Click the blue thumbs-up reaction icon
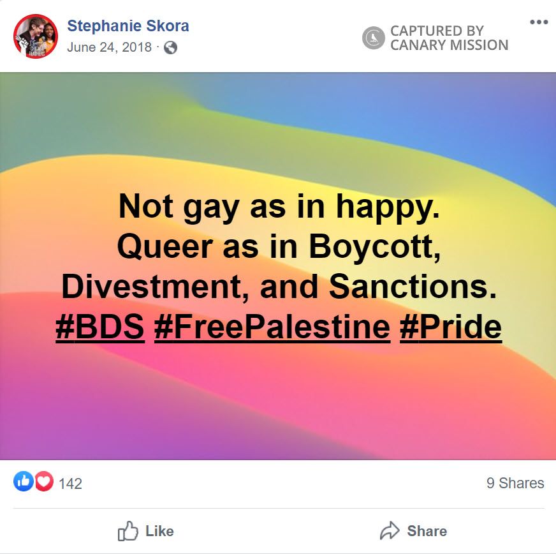 click(23, 483)
